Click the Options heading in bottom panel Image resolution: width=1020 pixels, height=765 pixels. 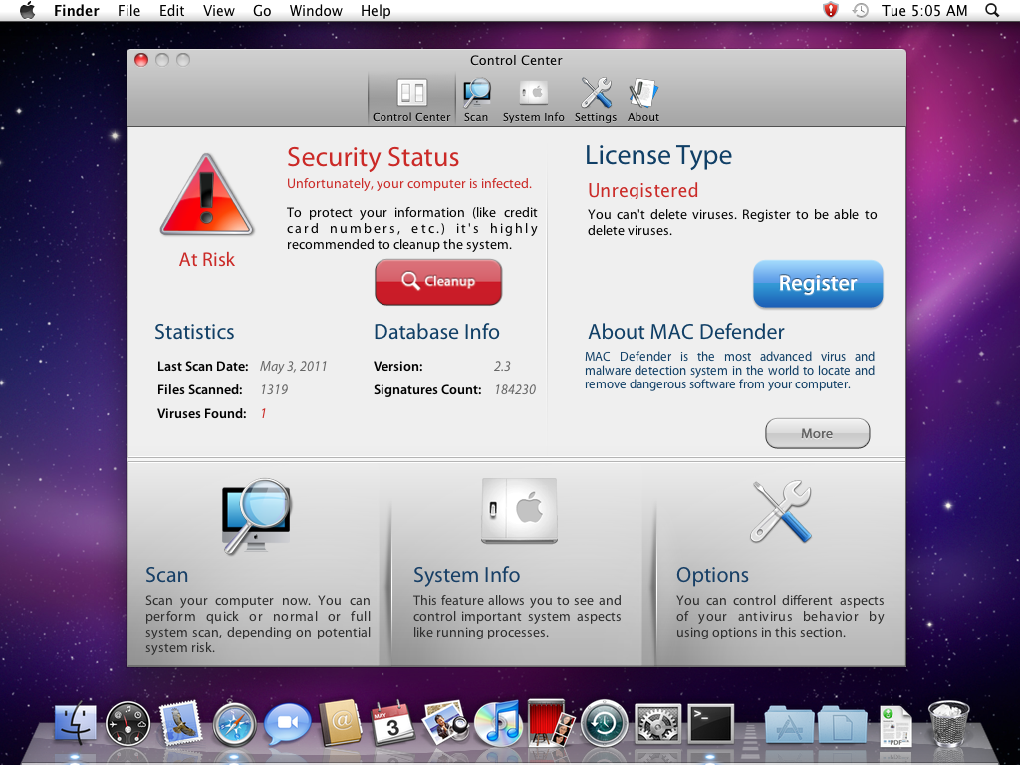(712, 575)
